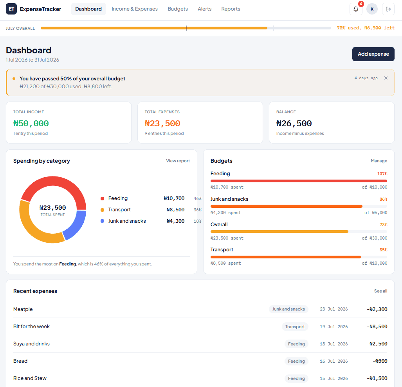The height and width of the screenshot is (387, 402).
Task: Click the Junk and snacks tag on Meatpie
Action: coord(288,309)
